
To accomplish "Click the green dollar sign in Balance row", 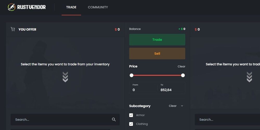I will coord(182,29).
